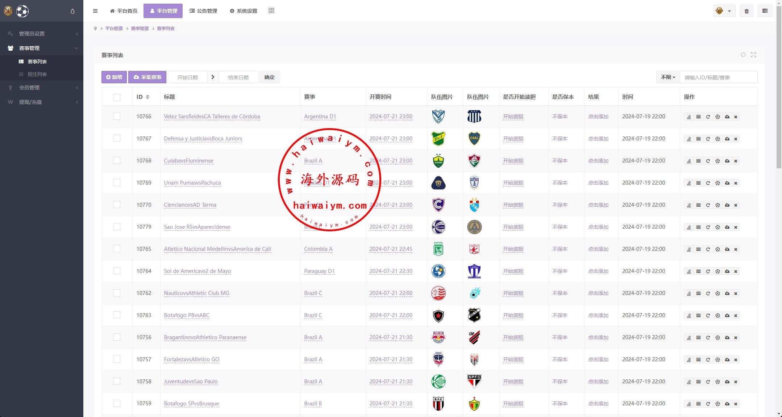Viewport: 782px width, 417px height.
Task: Click the ID/标题/赛事 search input field
Action: [718, 77]
